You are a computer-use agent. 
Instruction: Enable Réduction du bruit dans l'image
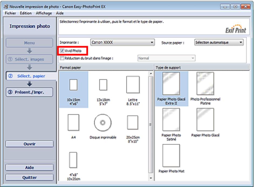(62, 58)
